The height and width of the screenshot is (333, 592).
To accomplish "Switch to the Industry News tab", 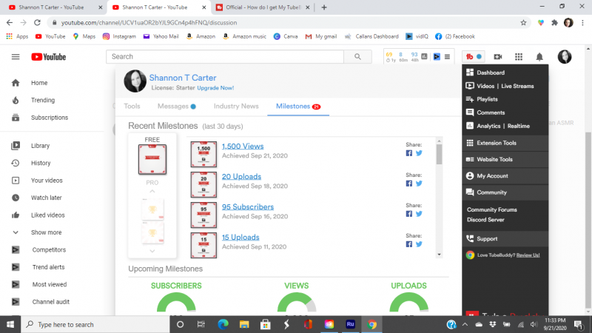I will 236,107.
